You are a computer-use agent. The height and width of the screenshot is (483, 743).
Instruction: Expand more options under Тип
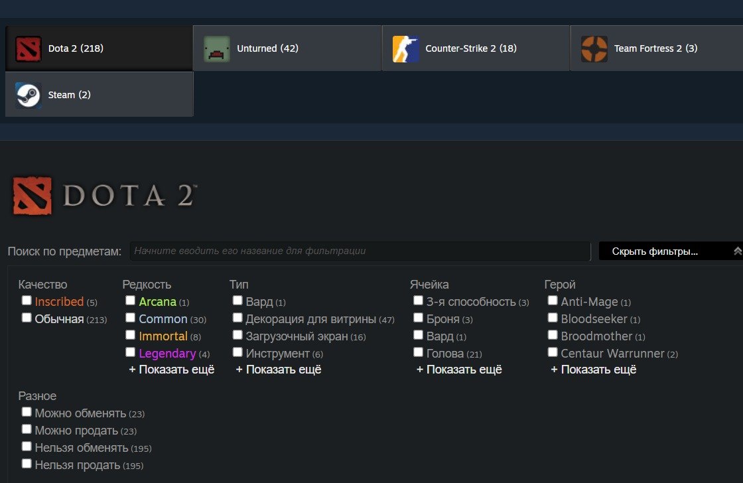279,370
